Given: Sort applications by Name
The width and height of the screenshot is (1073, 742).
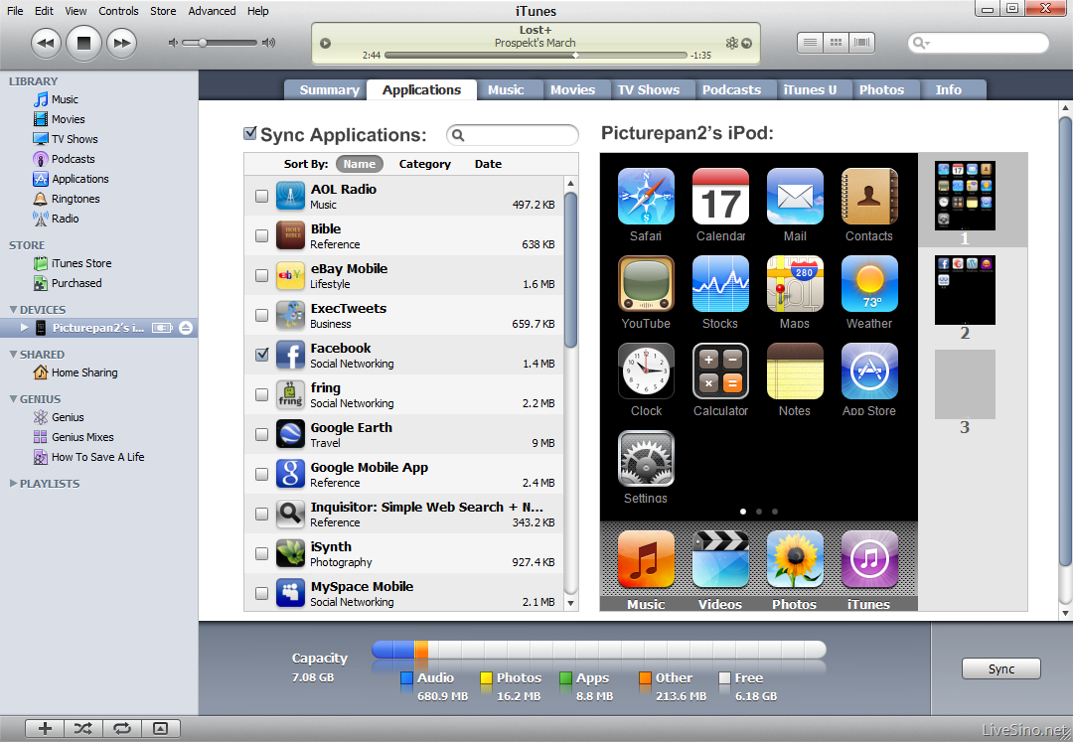Looking at the screenshot, I should pyautogui.click(x=360, y=164).
